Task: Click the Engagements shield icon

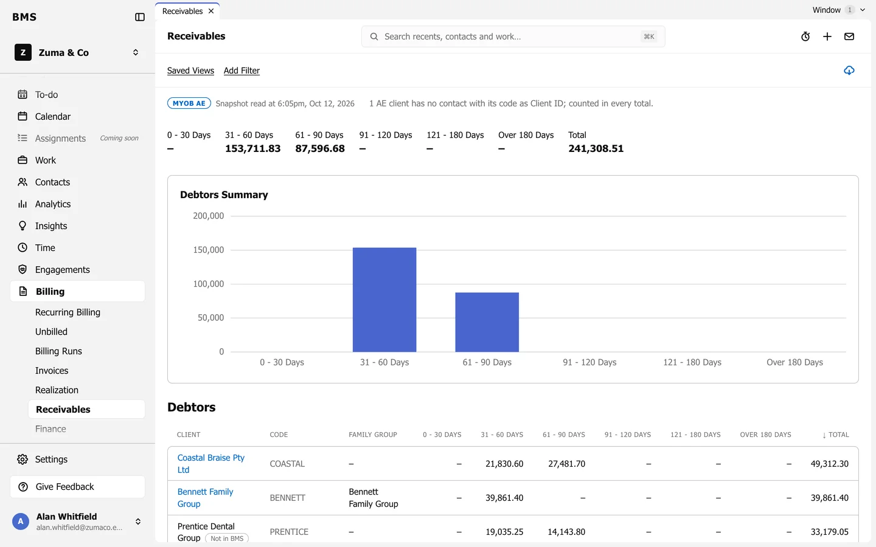Action: click(x=23, y=270)
